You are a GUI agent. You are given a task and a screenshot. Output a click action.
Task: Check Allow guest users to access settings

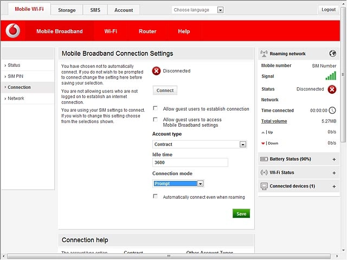tap(156, 120)
